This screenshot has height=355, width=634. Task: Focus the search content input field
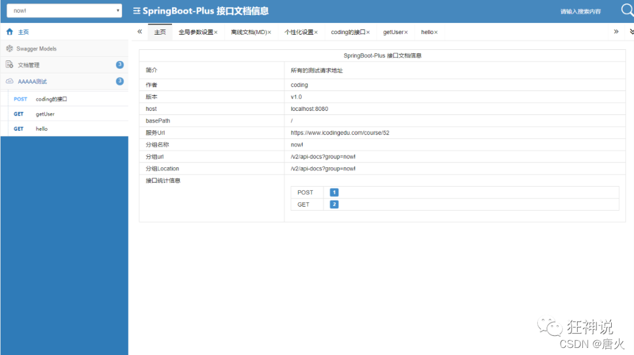pos(581,11)
